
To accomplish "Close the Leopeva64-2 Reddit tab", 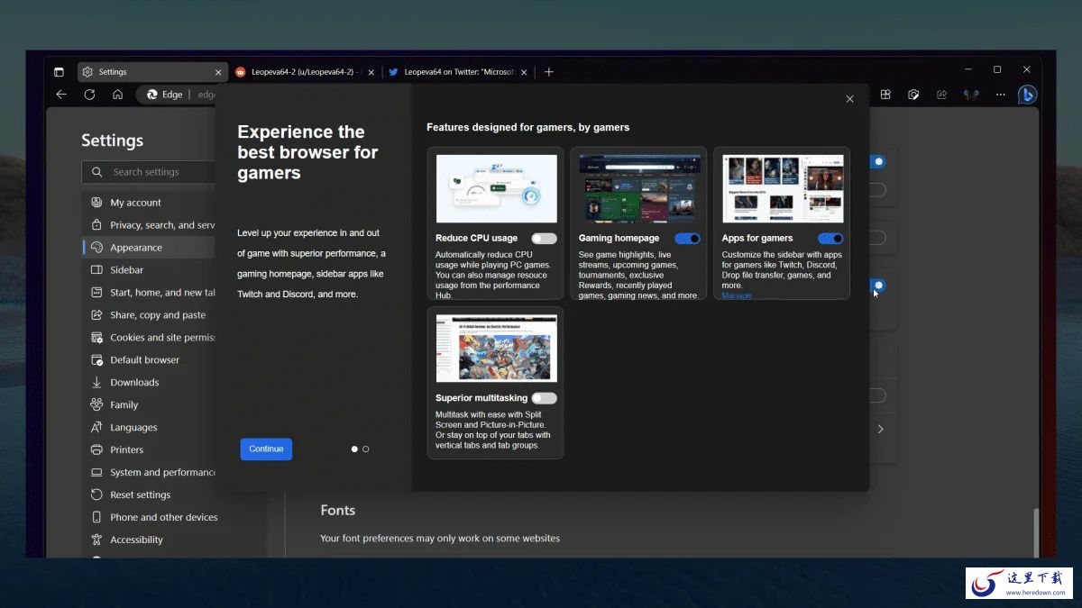I will point(371,72).
